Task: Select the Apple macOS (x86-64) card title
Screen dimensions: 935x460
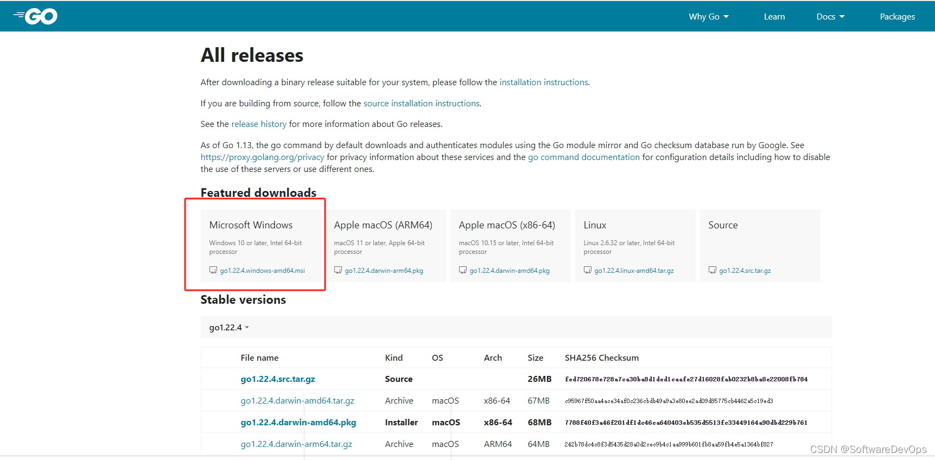Action: coord(507,225)
